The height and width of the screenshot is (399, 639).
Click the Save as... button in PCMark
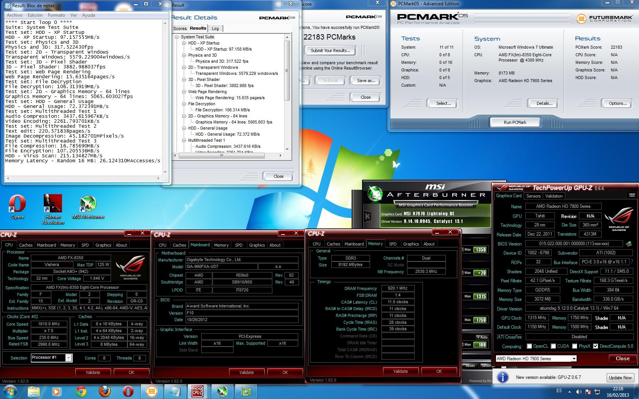(x=366, y=81)
